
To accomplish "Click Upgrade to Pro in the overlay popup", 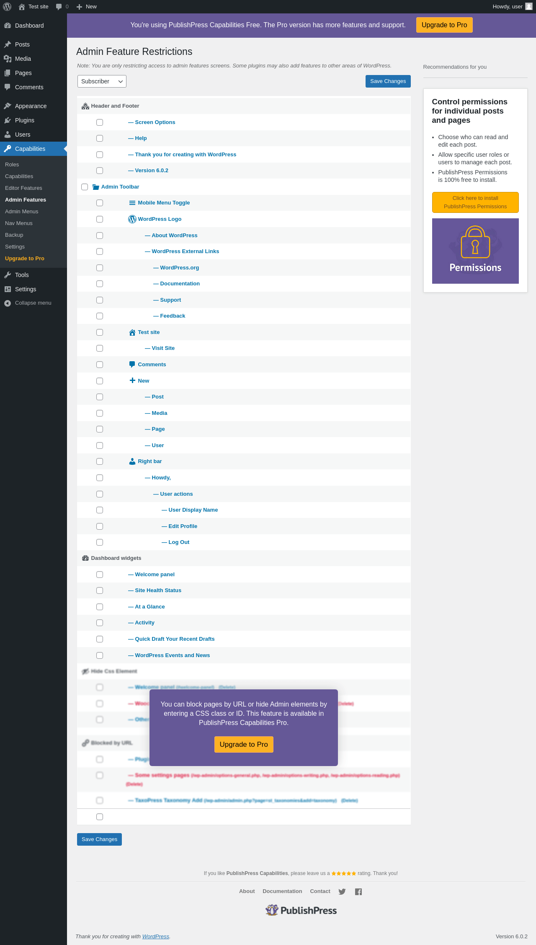I will click(x=244, y=744).
